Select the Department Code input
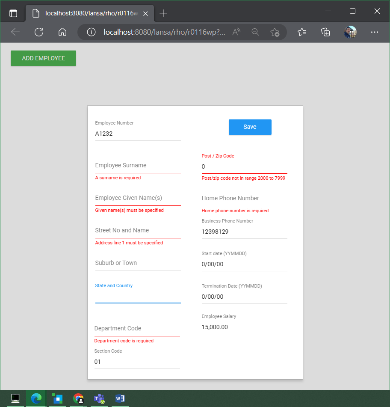 click(x=137, y=329)
